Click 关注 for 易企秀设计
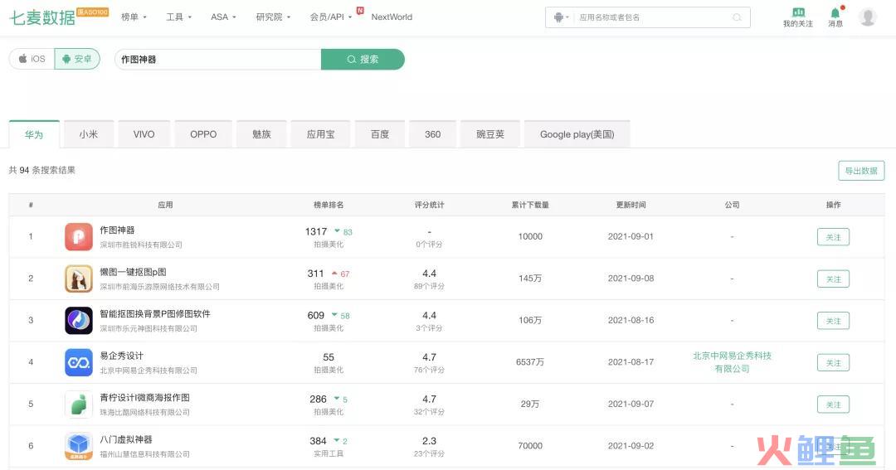This screenshot has height=470, width=896. [833, 362]
